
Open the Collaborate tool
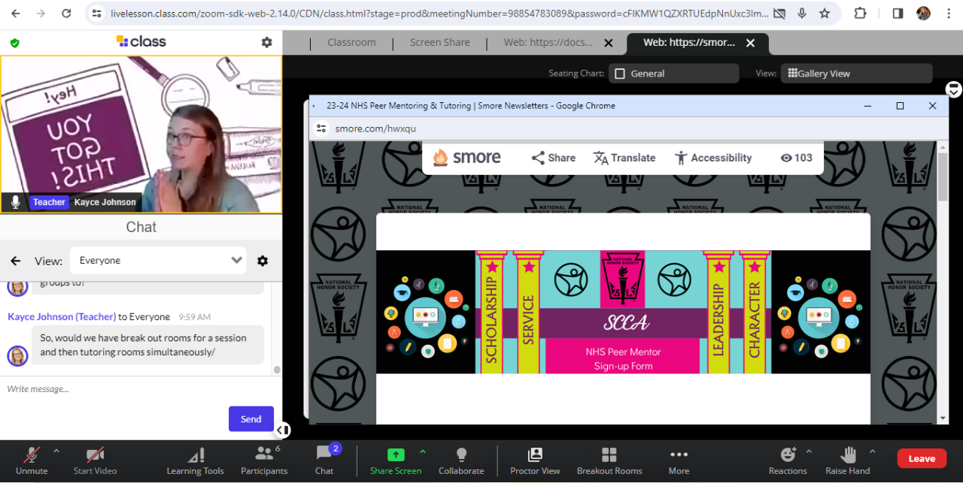coord(461,460)
